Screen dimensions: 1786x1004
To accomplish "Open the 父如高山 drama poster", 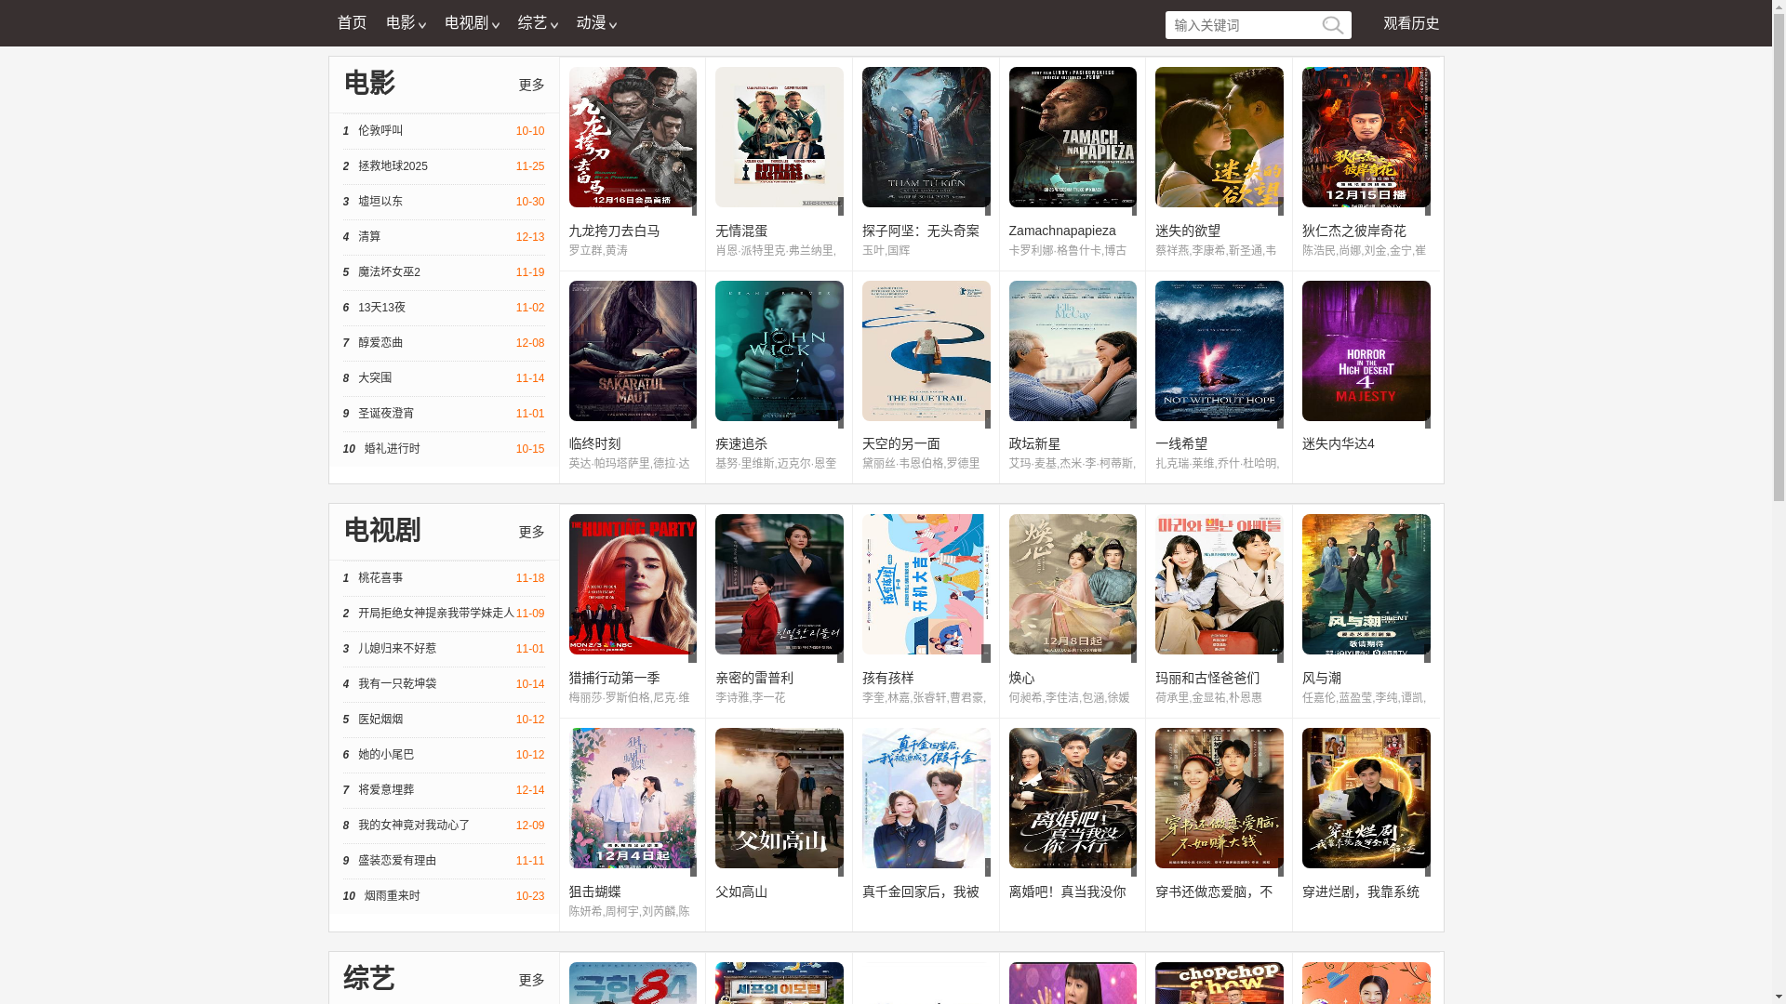I will point(779,798).
